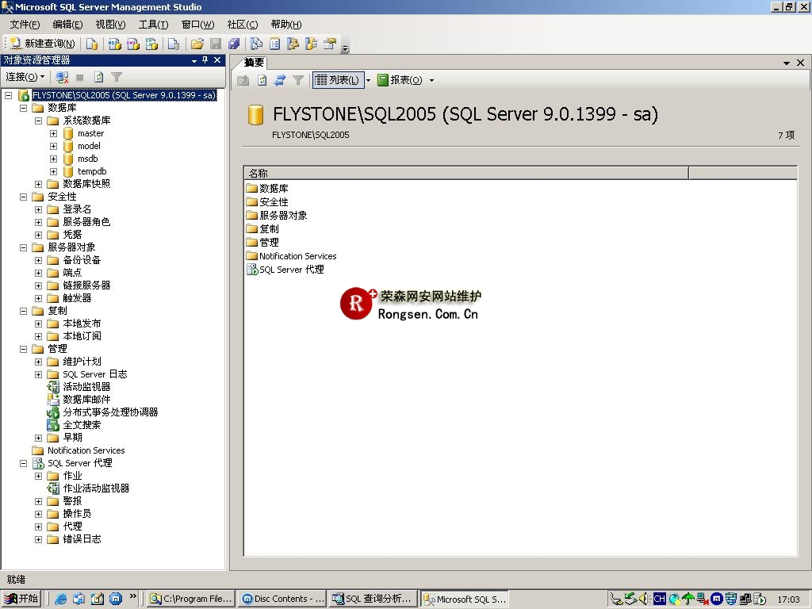
Task: Switch the summary pane to 报表 view
Action: (403, 79)
